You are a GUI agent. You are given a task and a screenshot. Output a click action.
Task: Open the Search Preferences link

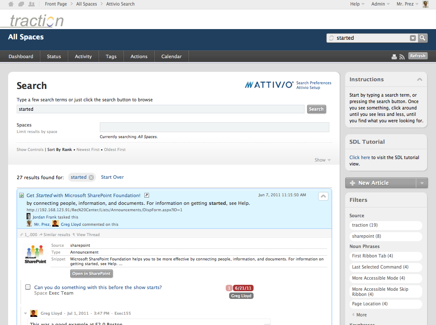coord(314,83)
